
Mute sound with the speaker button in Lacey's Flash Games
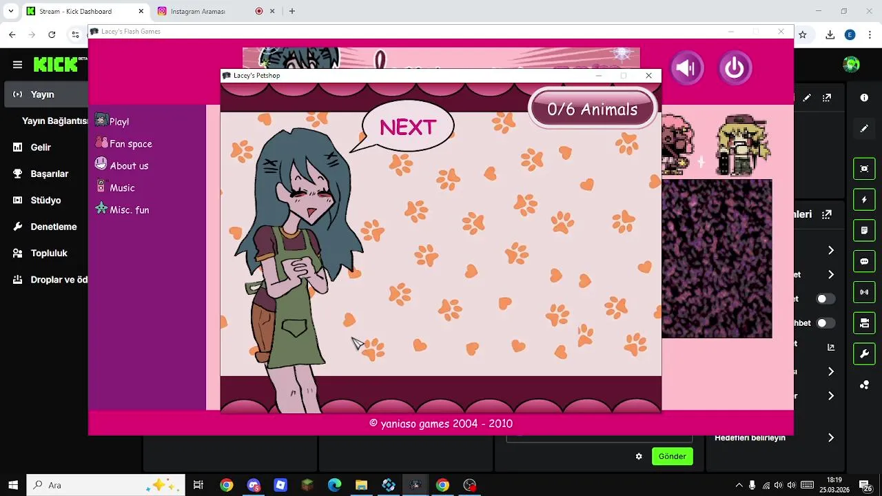coord(686,68)
